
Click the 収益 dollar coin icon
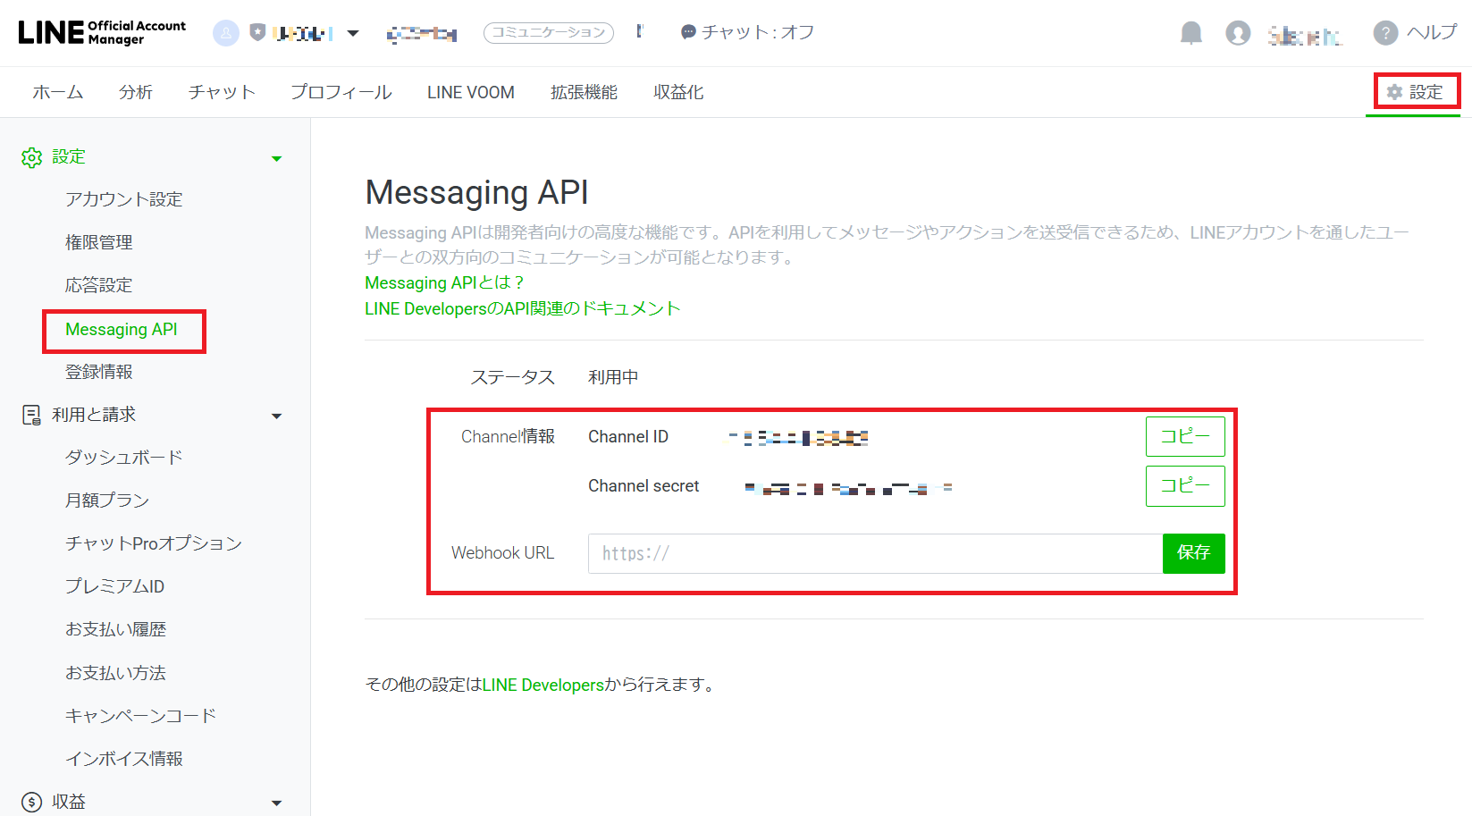[x=31, y=802]
